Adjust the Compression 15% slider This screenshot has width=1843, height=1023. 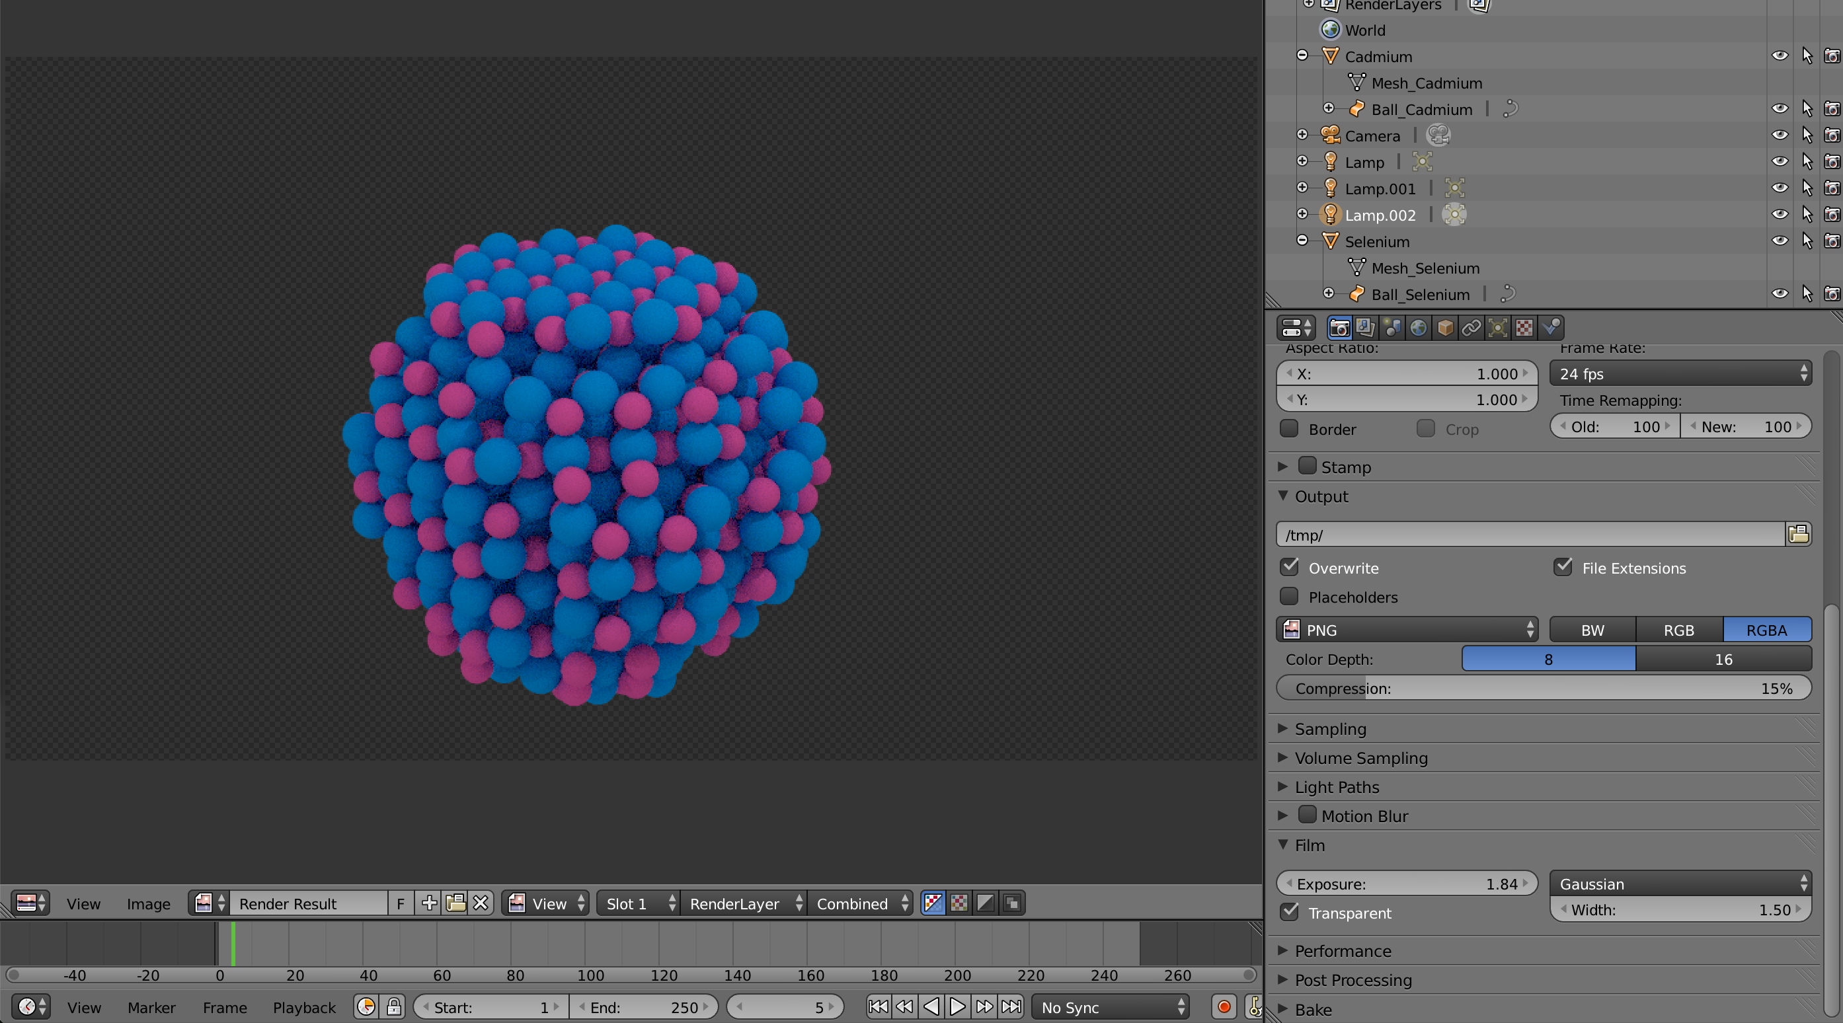click(x=1544, y=688)
